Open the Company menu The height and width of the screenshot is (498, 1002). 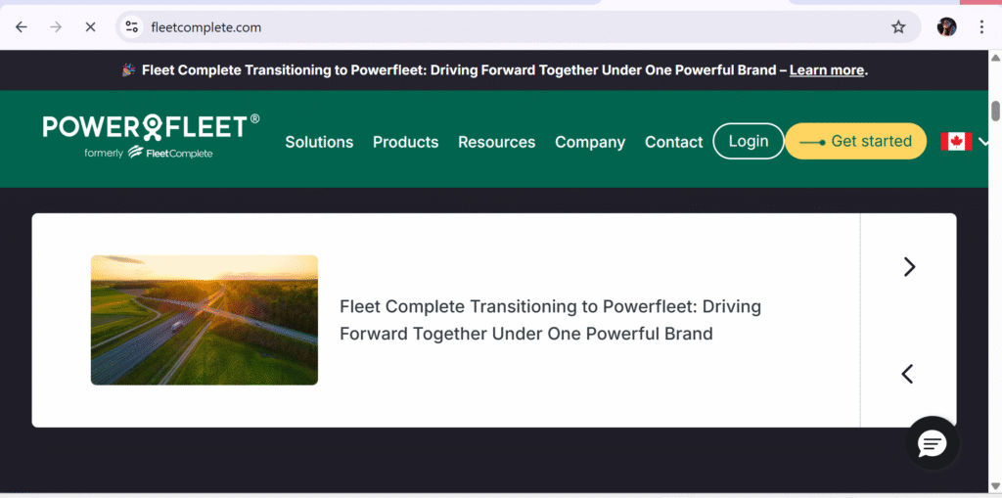tap(590, 142)
